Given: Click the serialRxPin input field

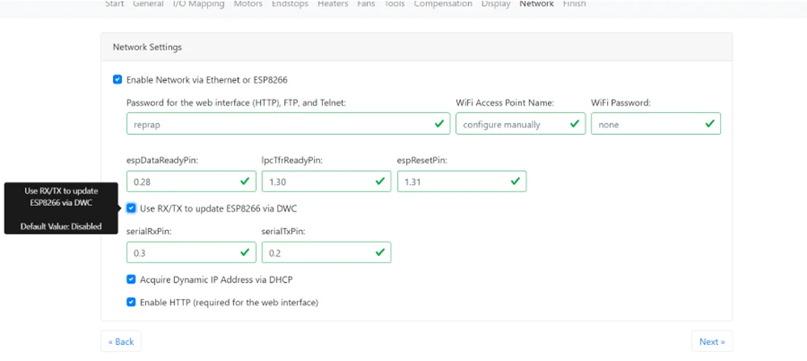Looking at the screenshot, I should tap(186, 253).
